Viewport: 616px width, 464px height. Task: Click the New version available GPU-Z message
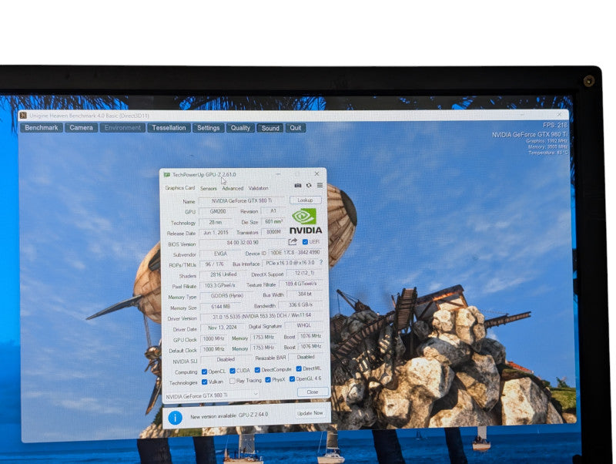(229, 415)
